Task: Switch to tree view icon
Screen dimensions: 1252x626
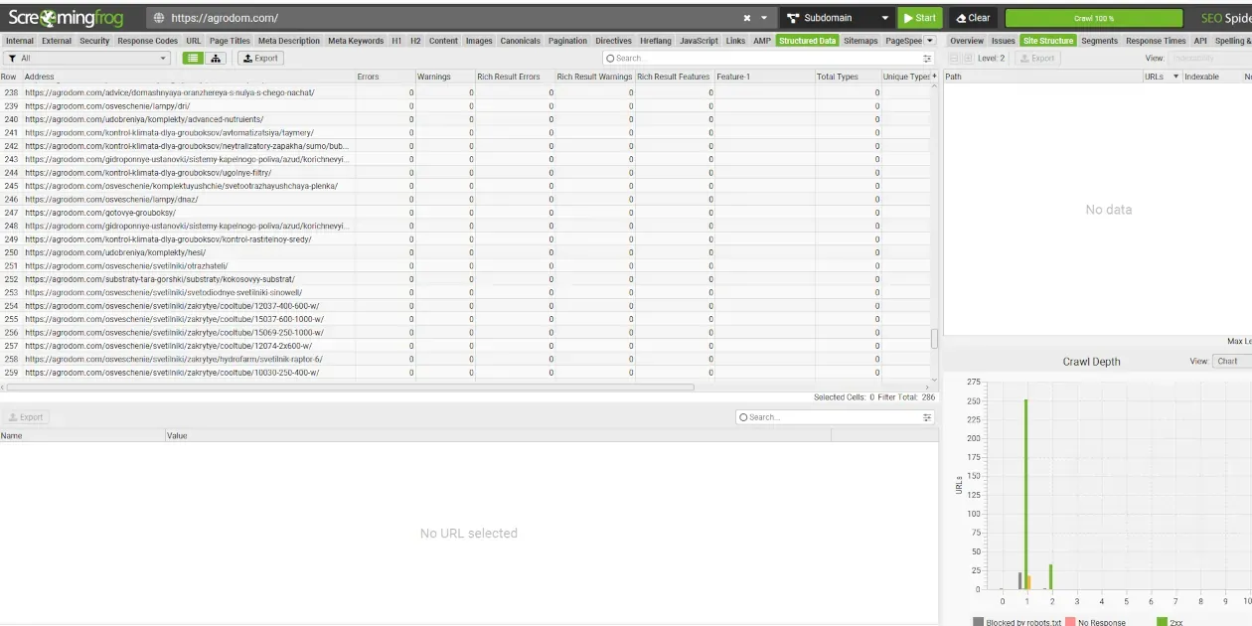Action: pyautogui.click(x=216, y=58)
